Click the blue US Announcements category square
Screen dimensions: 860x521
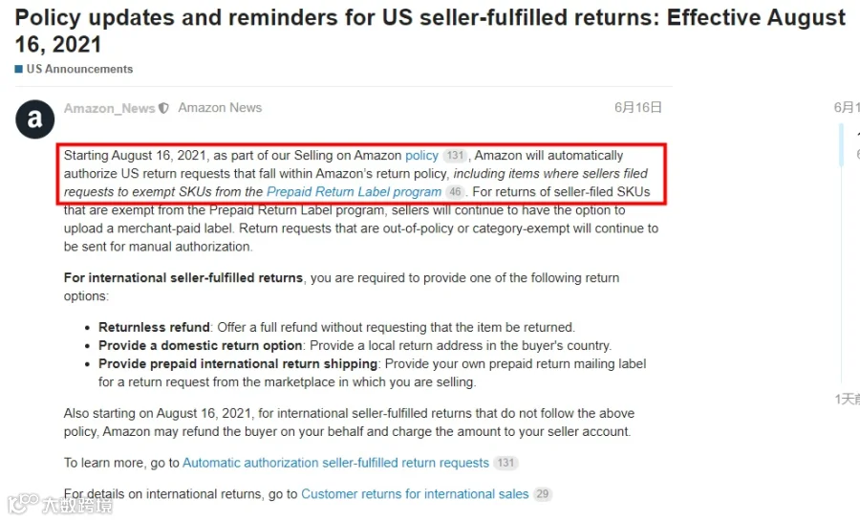coord(19,69)
